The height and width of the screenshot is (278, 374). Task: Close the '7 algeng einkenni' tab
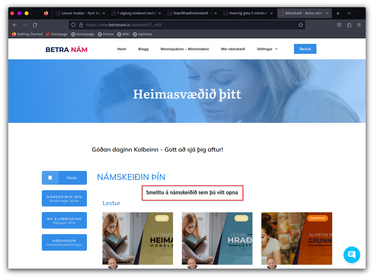(160, 13)
